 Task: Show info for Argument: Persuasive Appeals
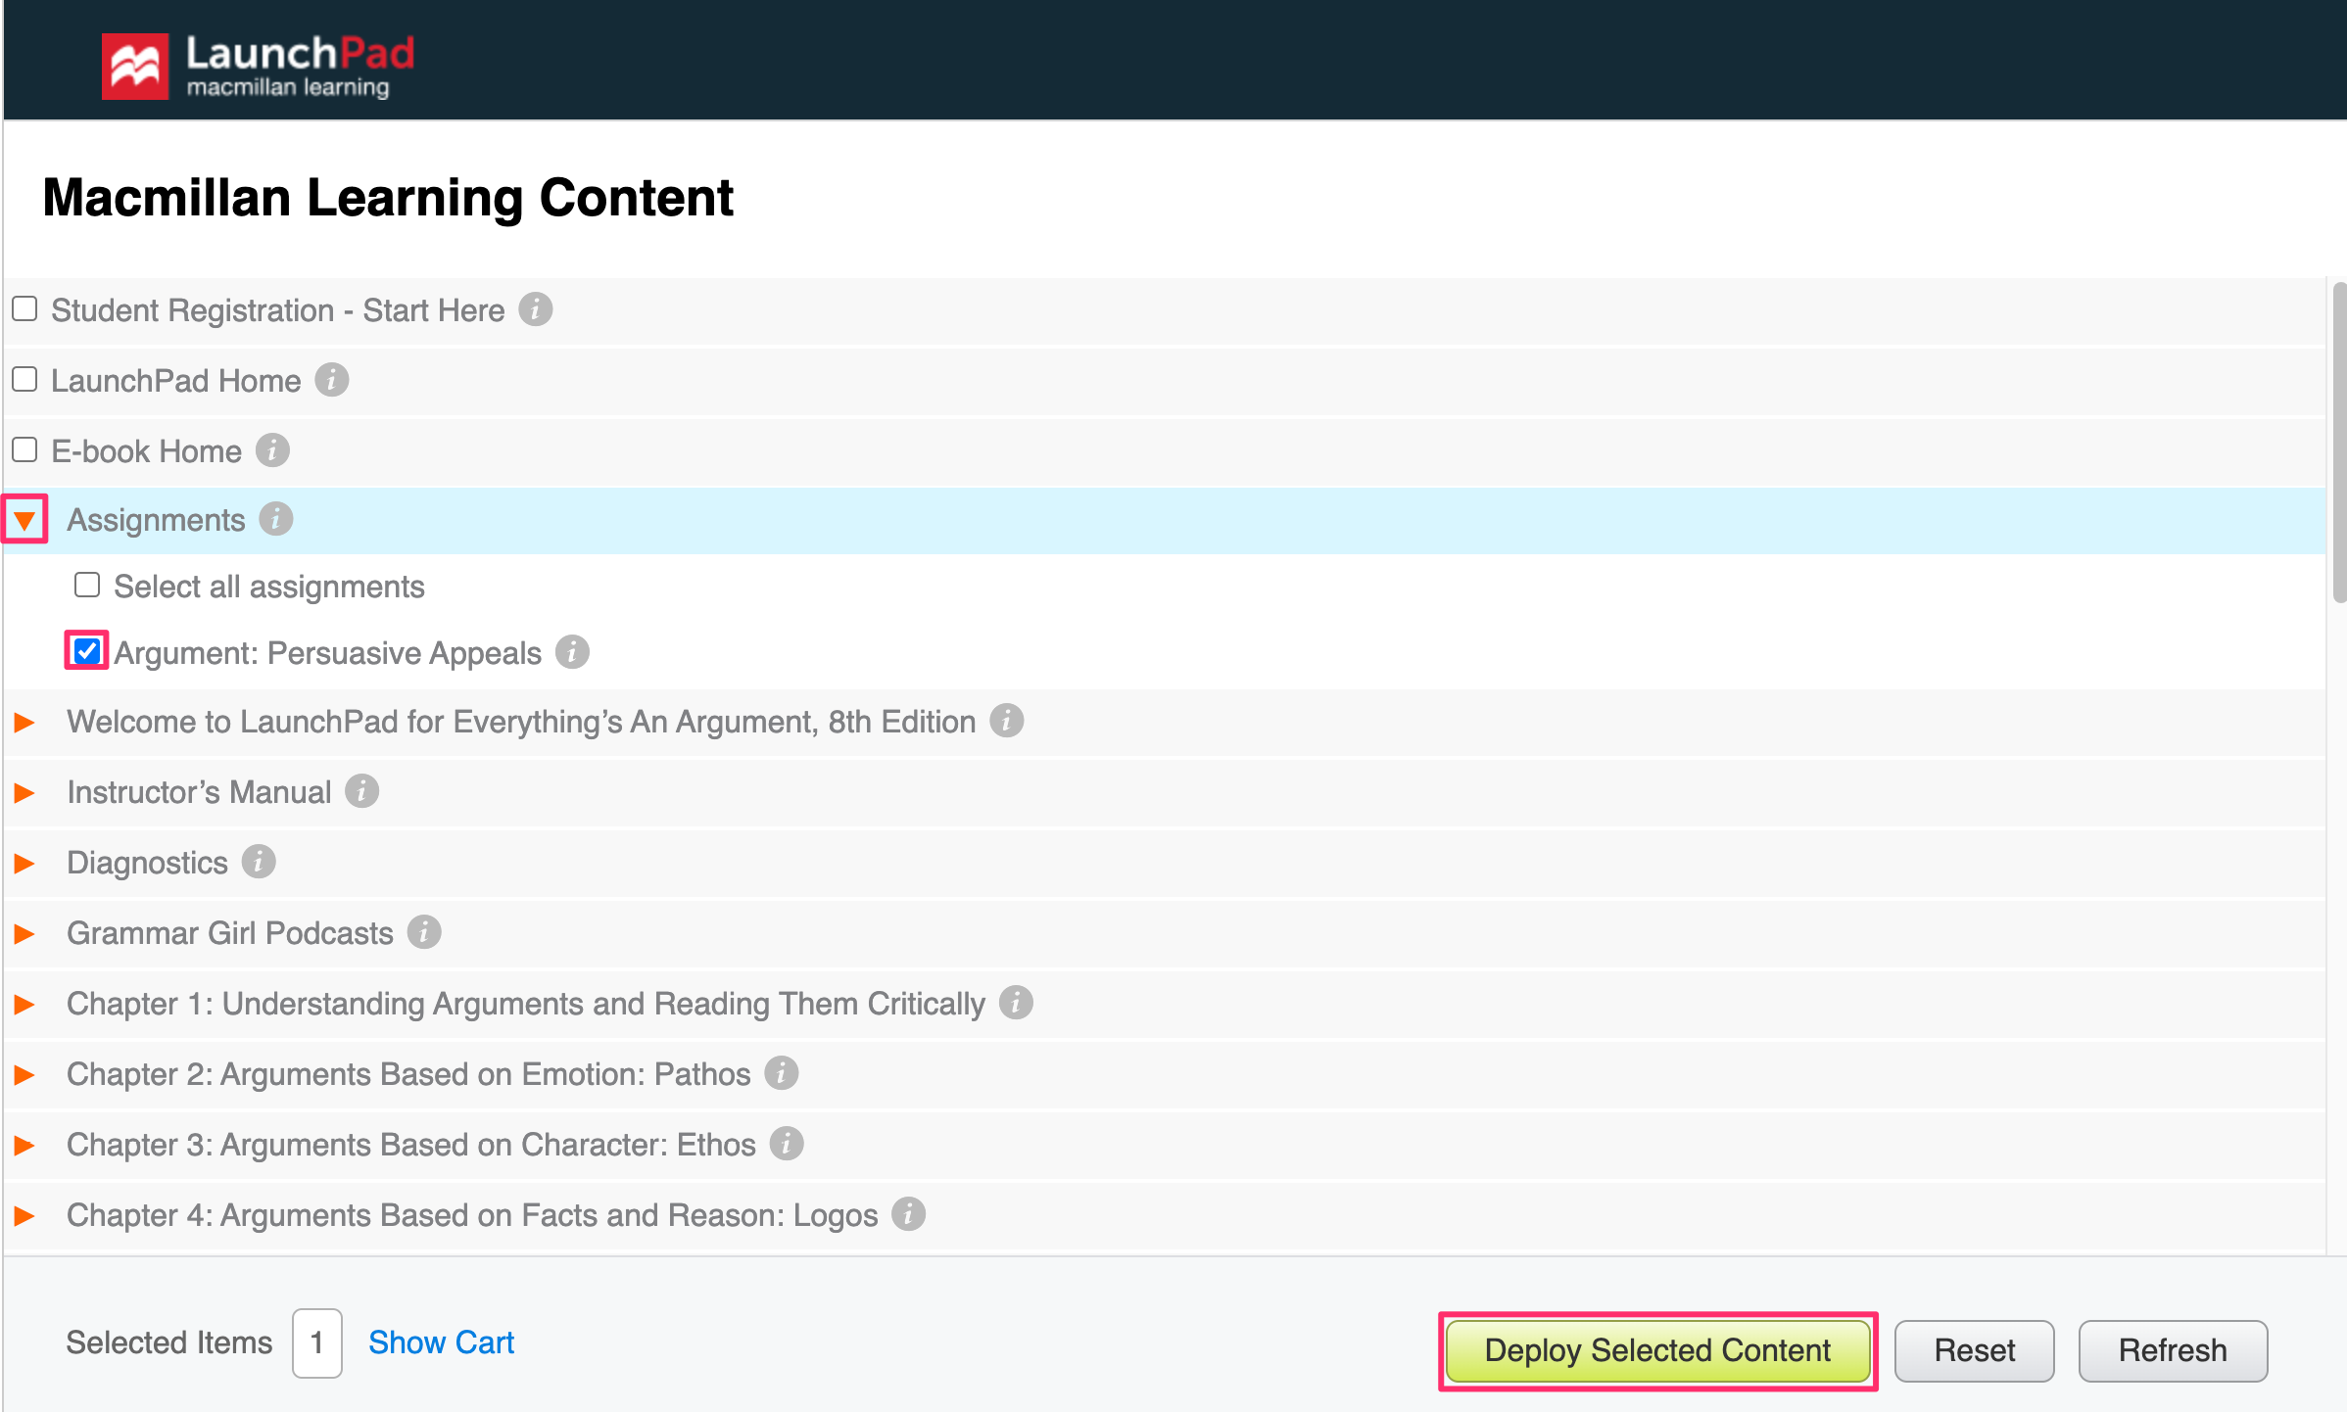click(x=572, y=652)
